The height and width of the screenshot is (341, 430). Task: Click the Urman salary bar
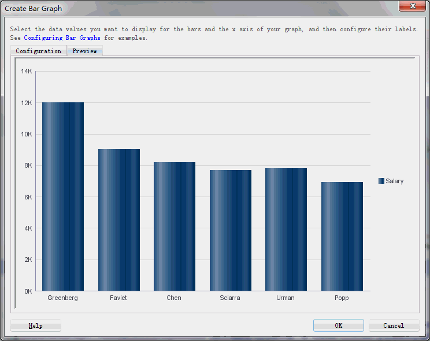pos(286,229)
